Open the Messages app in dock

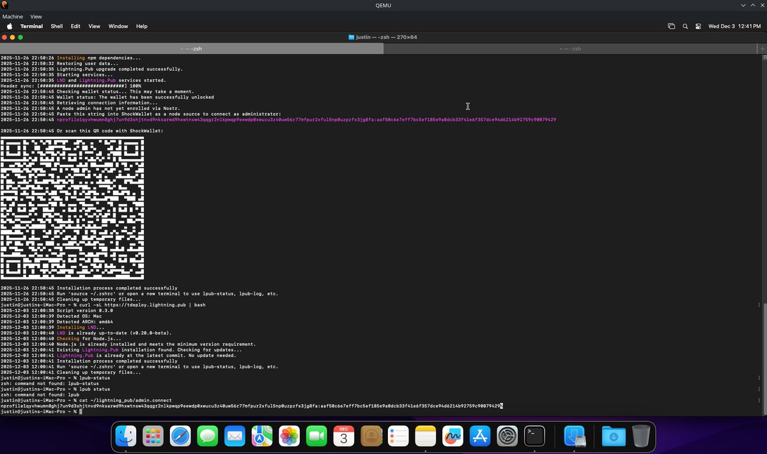click(208, 437)
